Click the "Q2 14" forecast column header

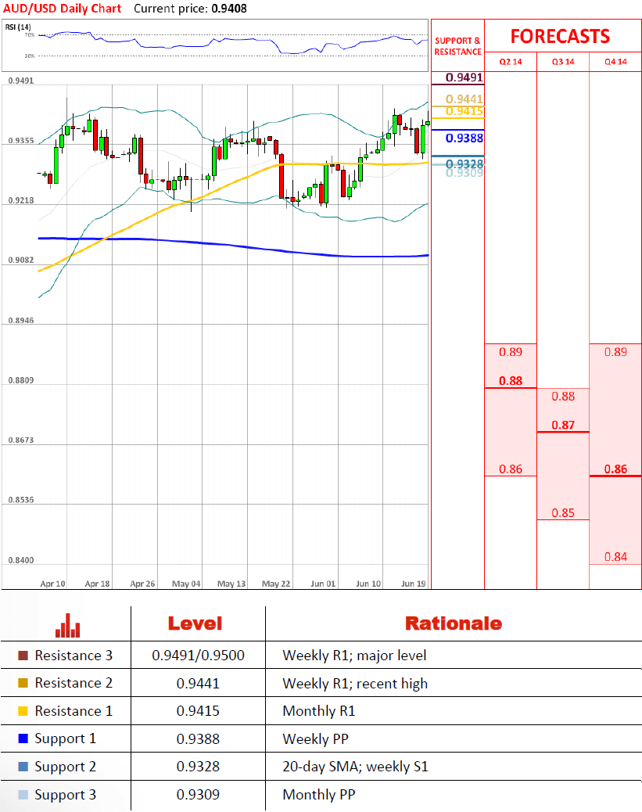pyautogui.click(x=511, y=62)
